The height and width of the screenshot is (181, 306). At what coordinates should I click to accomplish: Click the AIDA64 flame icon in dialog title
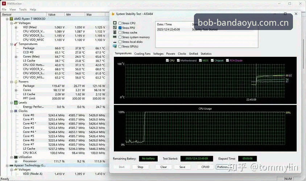[113, 14]
